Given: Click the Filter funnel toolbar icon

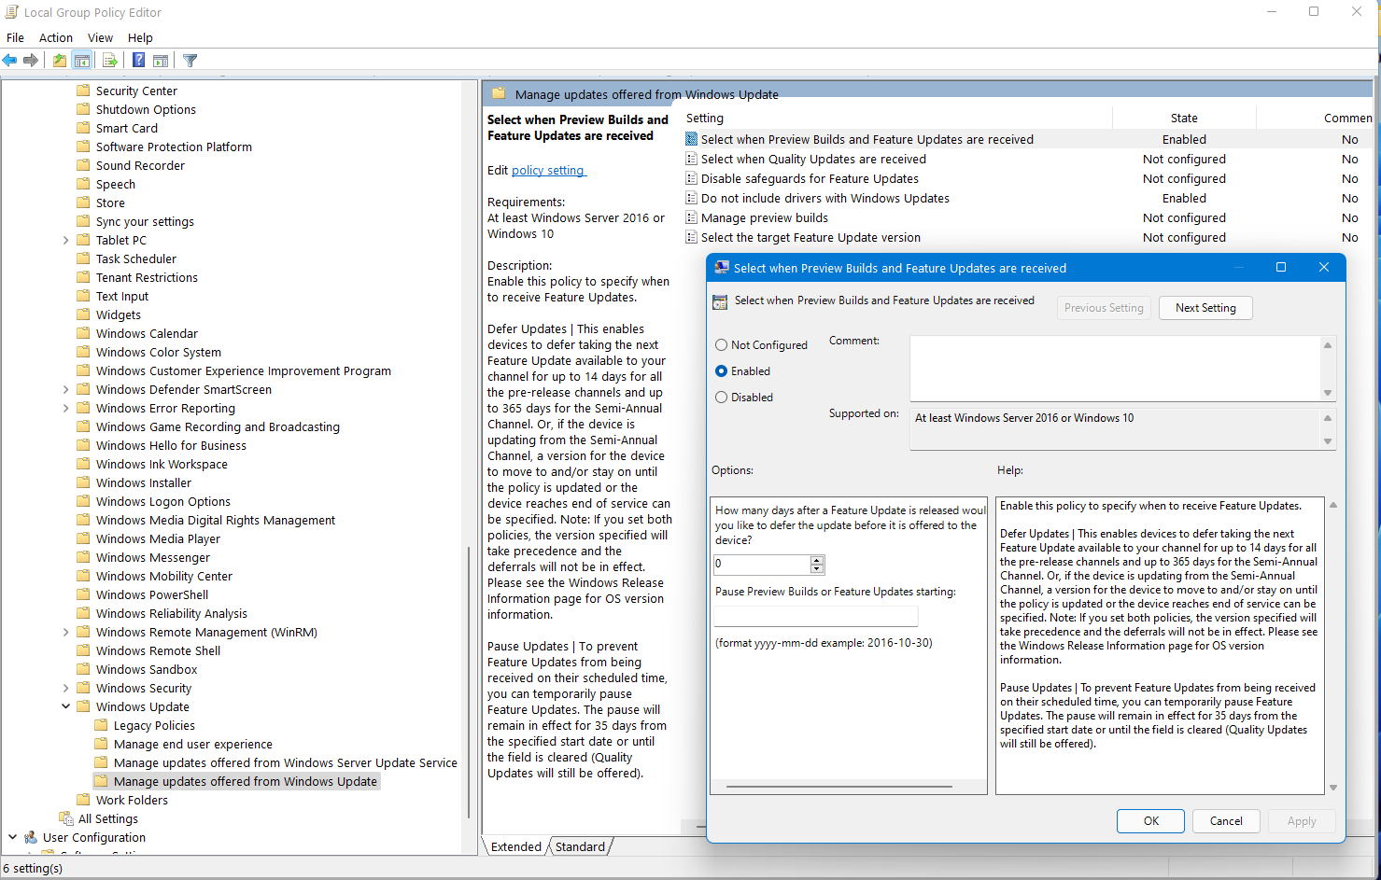Looking at the screenshot, I should [190, 61].
